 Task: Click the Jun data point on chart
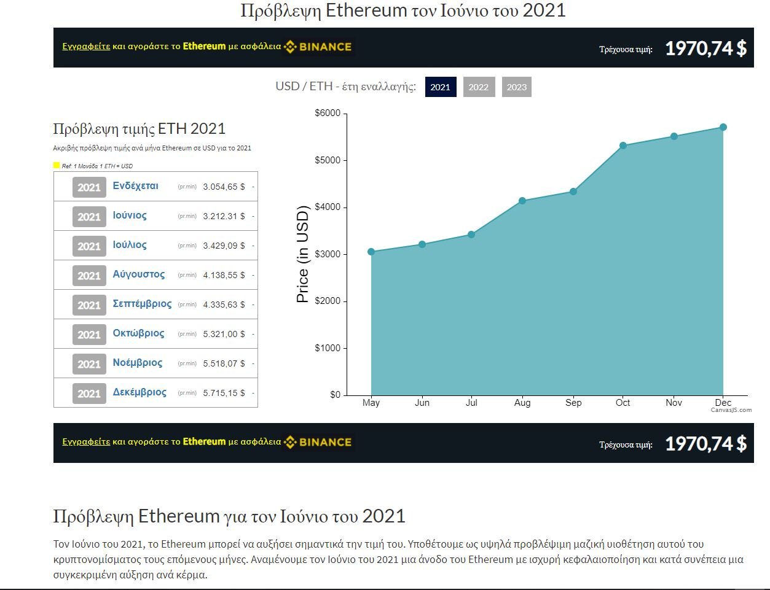pyautogui.click(x=422, y=244)
